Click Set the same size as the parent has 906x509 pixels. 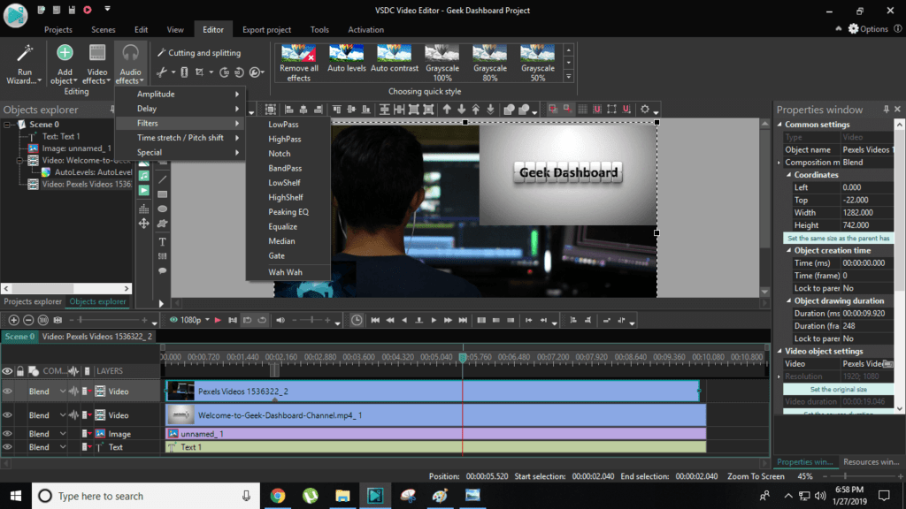click(839, 238)
